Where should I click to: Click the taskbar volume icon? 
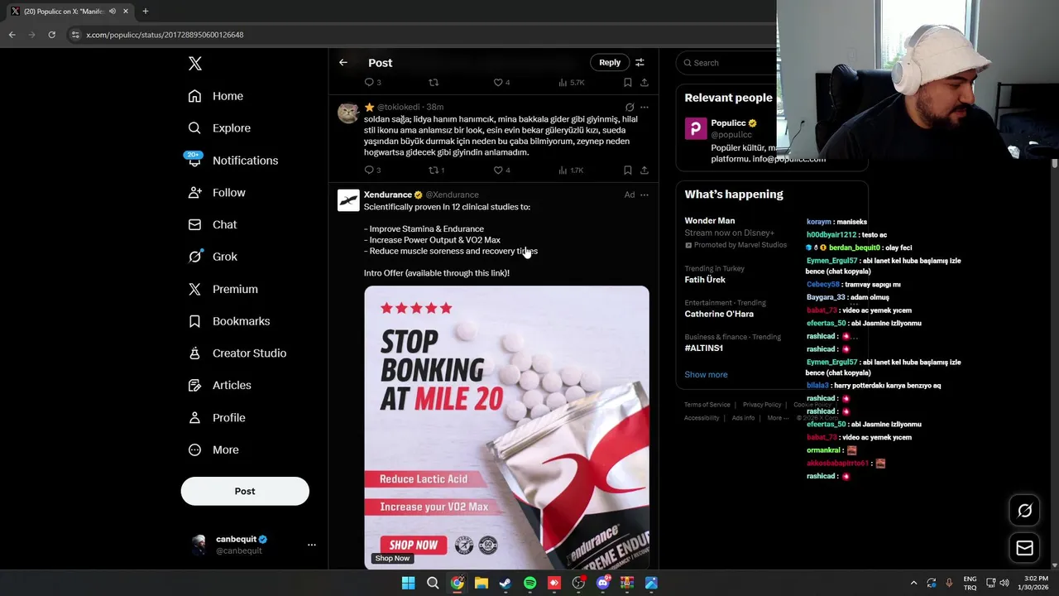click(x=1004, y=583)
